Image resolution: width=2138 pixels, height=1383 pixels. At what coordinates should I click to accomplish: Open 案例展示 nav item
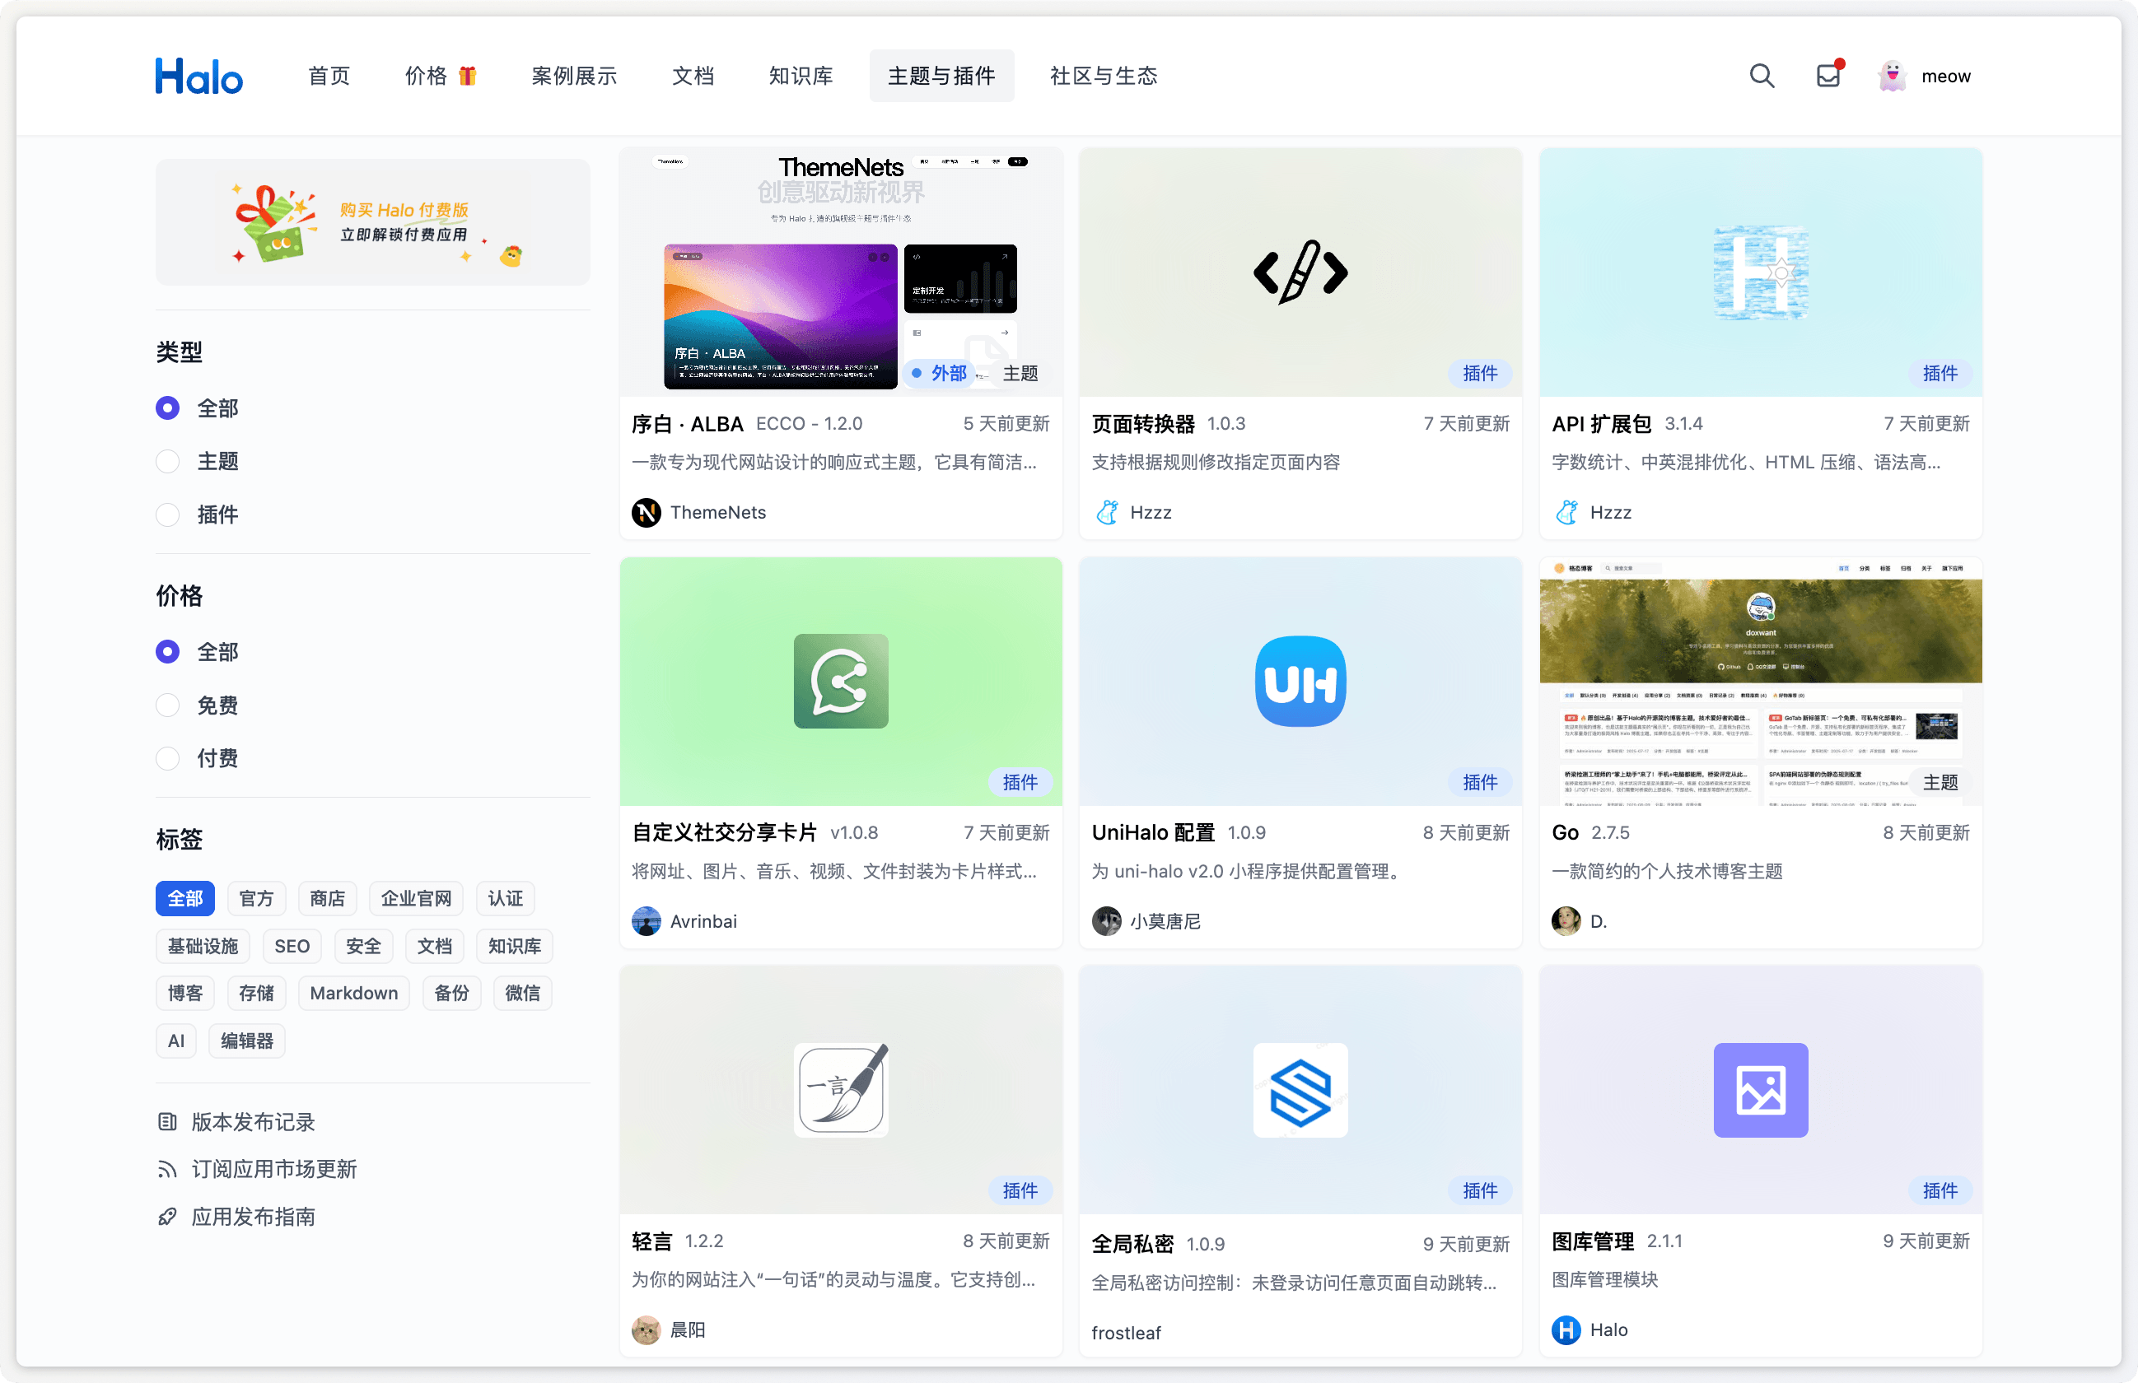coord(574,77)
